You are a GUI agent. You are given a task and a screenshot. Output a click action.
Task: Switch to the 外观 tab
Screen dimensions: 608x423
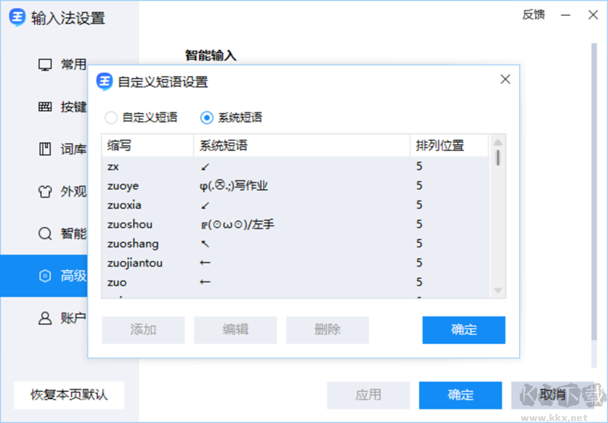coord(44,191)
